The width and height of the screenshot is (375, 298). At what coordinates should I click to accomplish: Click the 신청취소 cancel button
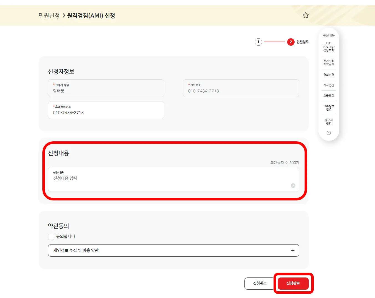[259, 284]
